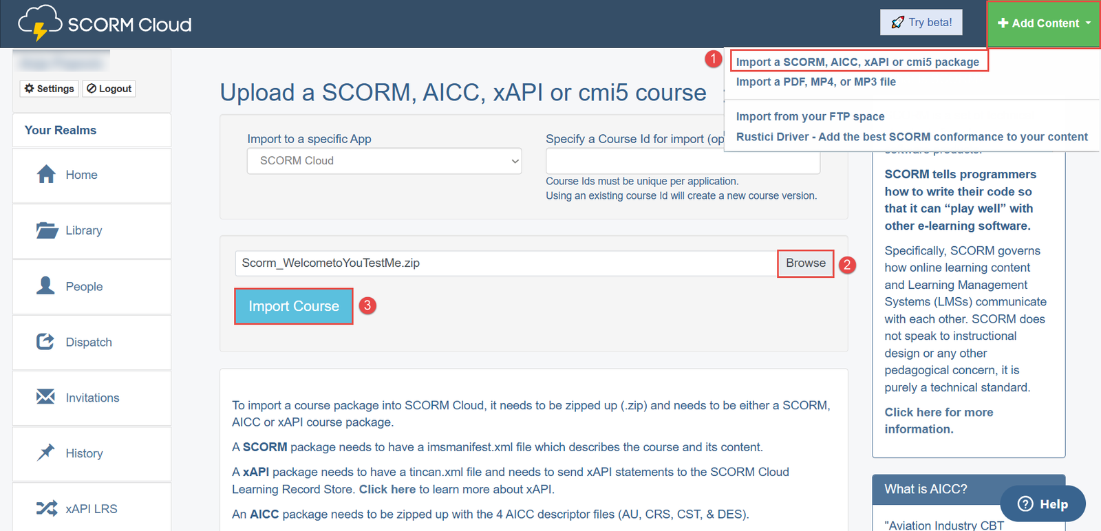Click the Logout button

coord(109,89)
